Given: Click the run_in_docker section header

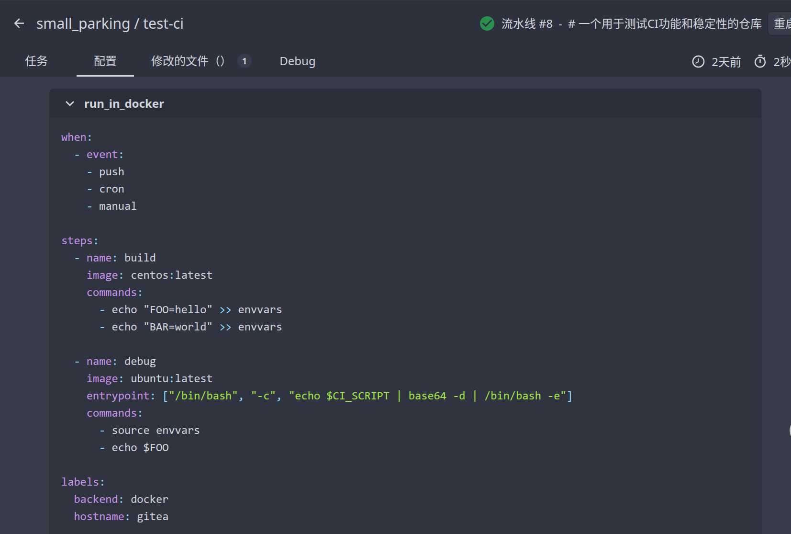Looking at the screenshot, I should [x=123, y=103].
